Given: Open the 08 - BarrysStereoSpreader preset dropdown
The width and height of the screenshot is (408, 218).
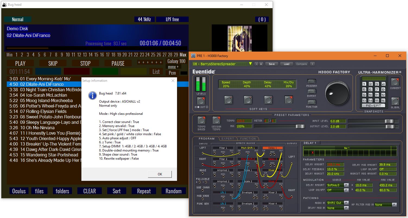Looking at the screenshot, I should point(250,64).
